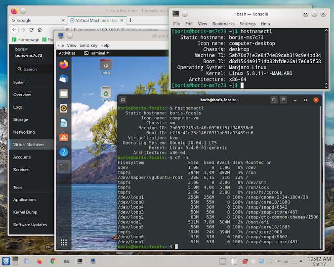Open Accounts in Cockpit sidebar
This screenshot has width=334, height=267.
point(22,157)
